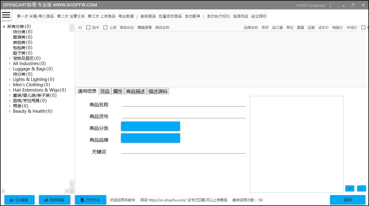Open the three-dot menu in the title bar
This screenshot has width=369, height=206.
click(x=330, y=5)
